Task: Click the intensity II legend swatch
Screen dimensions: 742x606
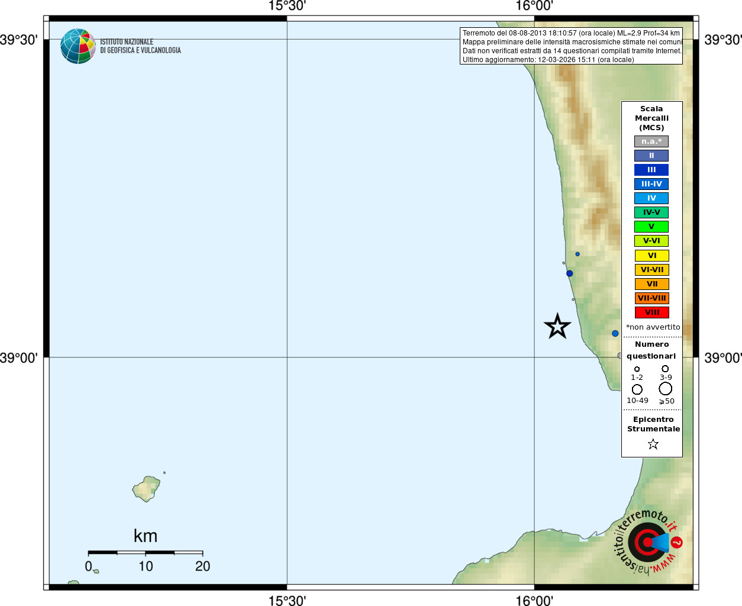Action: (x=651, y=156)
